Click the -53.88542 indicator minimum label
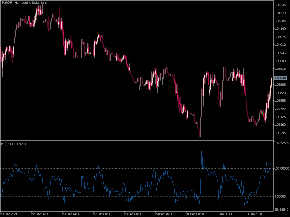Viewport: 290px width, 217px height. click(281, 210)
